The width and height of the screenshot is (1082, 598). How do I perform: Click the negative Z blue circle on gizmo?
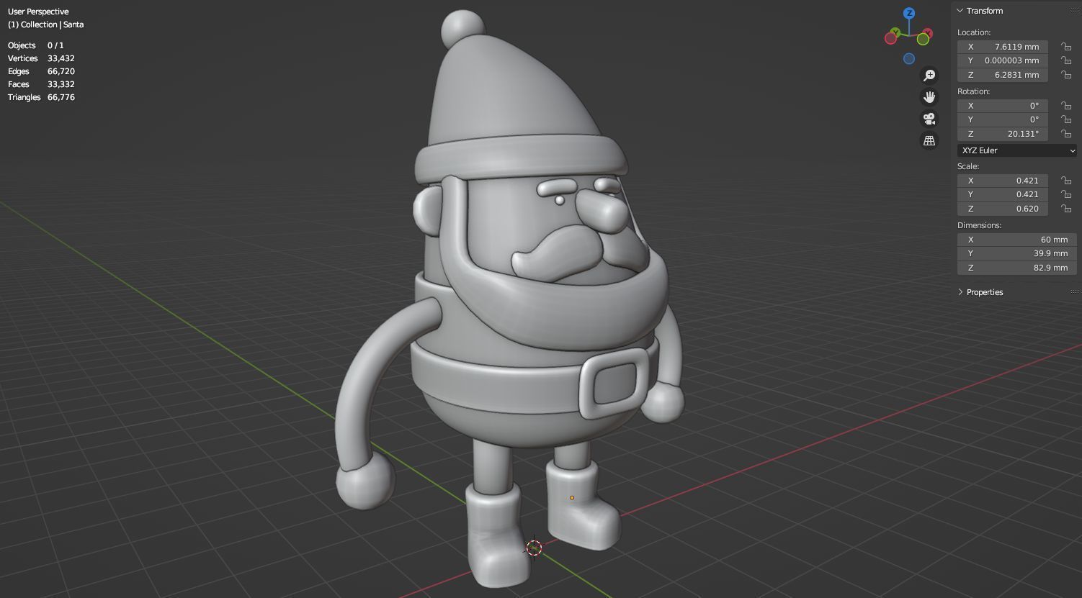click(909, 59)
